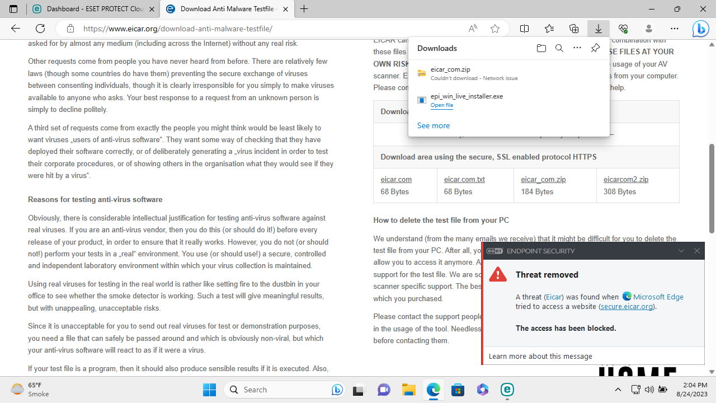Search downloads in the Downloads panel
The image size is (716, 403).
(559, 48)
